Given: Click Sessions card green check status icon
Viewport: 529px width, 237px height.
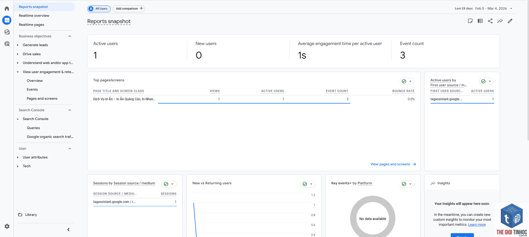Looking at the screenshot, I should click(x=166, y=184).
